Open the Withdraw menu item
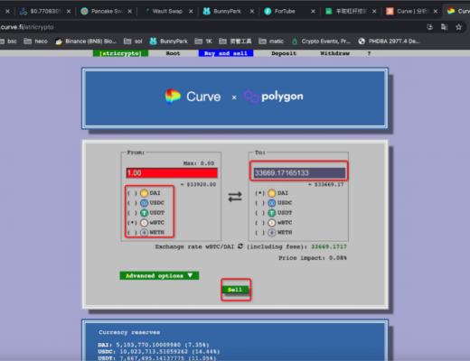 tap(334, 53)
